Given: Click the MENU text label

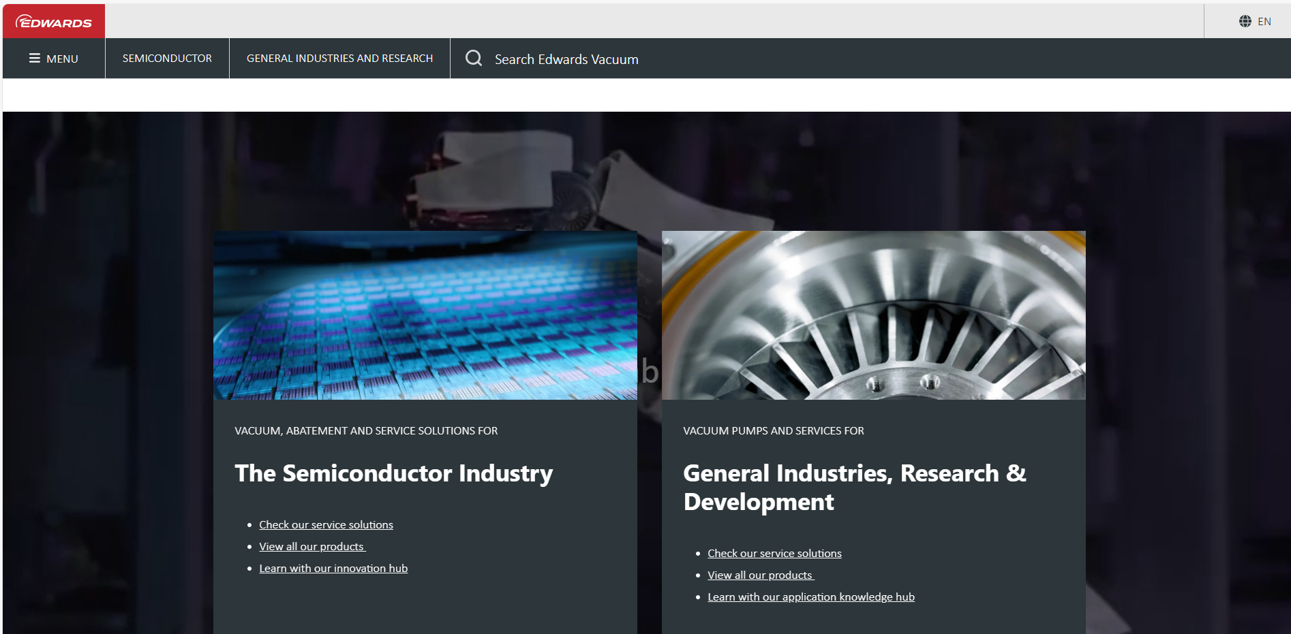Looking at the screenshot, I should (x=62, y=59).
